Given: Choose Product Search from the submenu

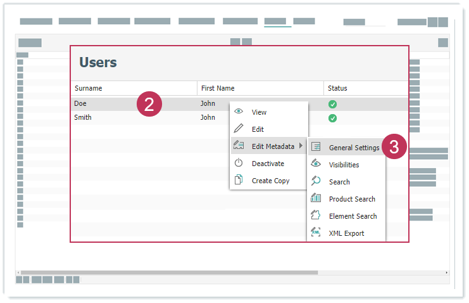Looking at the screenshot, I should pyautogui.click(x=352, y=199).
